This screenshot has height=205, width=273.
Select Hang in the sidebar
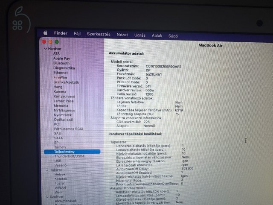pyautogui.click(x=58, y=87)
